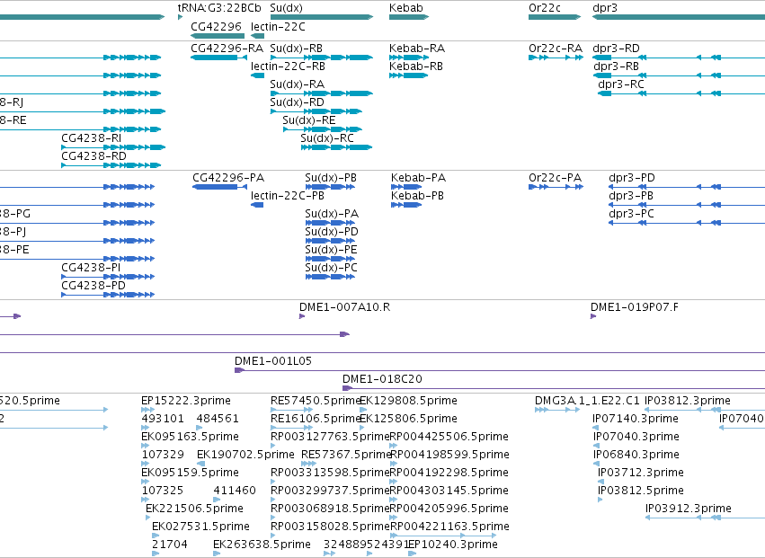
Task: Click transcript Su(dx)-RA
Action: (x=322, y=93)
